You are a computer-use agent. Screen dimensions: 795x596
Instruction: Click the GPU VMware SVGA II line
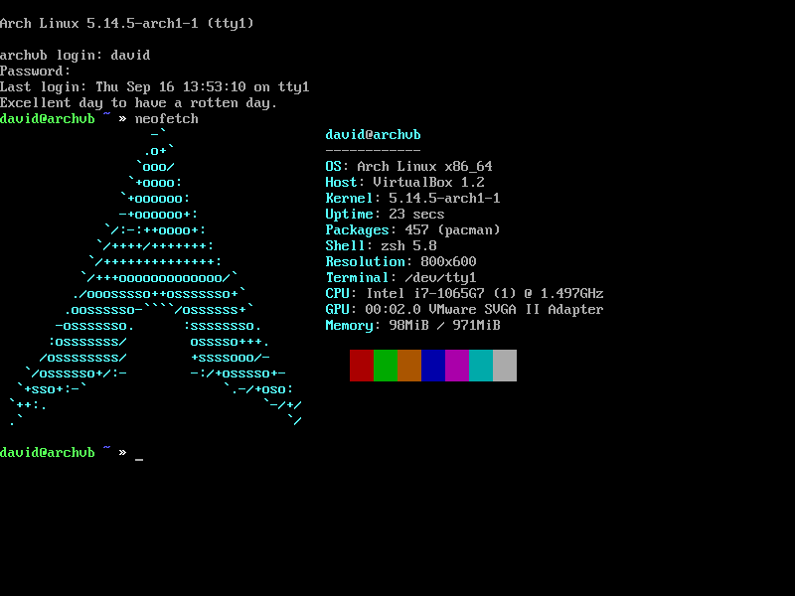[x=464, y=309]
